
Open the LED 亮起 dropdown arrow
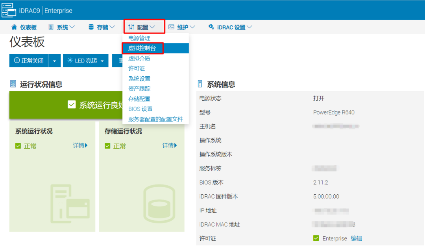102,61
